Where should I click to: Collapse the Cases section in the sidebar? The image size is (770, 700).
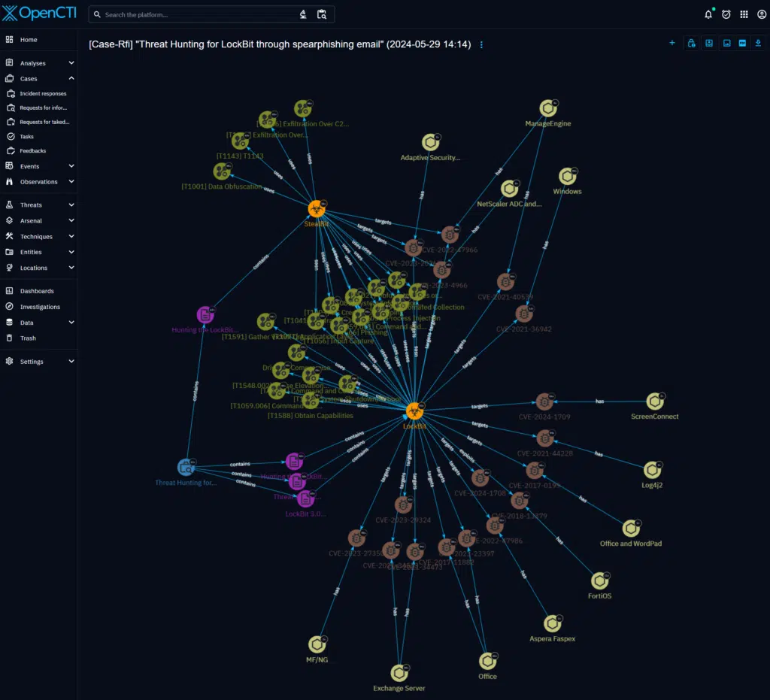click(71, 77)
